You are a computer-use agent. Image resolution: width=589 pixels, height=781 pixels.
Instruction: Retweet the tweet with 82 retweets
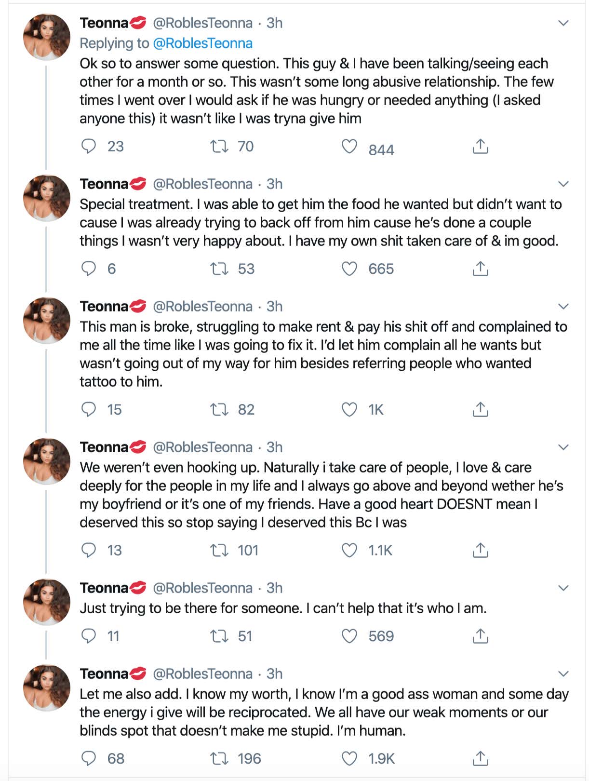click(219, 409)
